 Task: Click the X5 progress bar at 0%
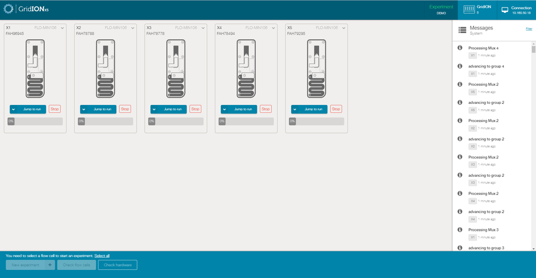317,121
